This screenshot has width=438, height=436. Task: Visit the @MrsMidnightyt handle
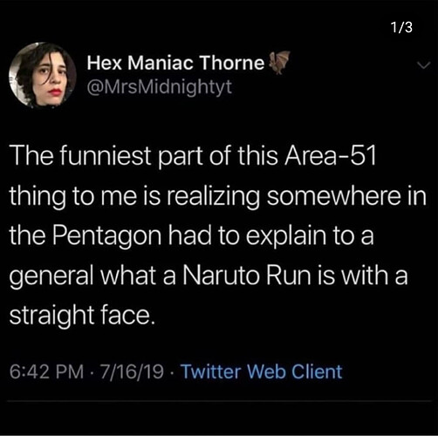tap(160, 86)
